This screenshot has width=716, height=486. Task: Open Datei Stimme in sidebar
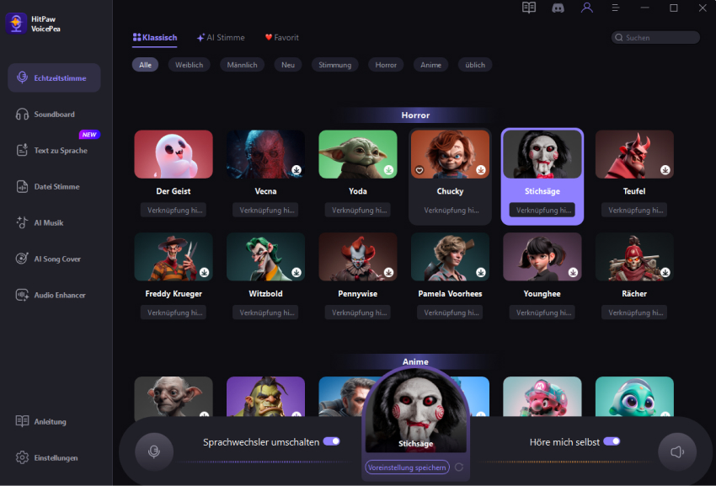click(x=54, y=186)
